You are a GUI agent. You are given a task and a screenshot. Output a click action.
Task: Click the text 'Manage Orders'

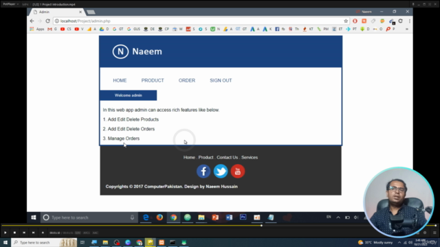[x=124, y=139]
